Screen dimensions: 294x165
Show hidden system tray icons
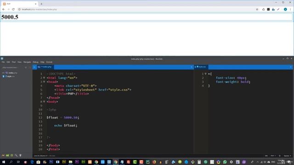(258, 162)
